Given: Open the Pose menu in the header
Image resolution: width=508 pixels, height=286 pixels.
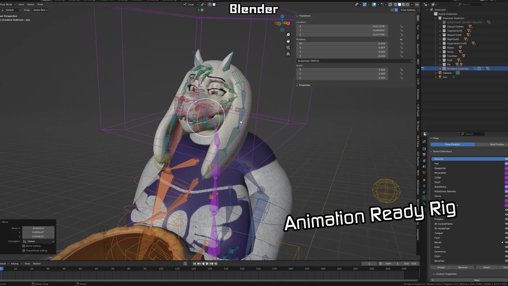Looking at the screenshot, I should (40, 4).
